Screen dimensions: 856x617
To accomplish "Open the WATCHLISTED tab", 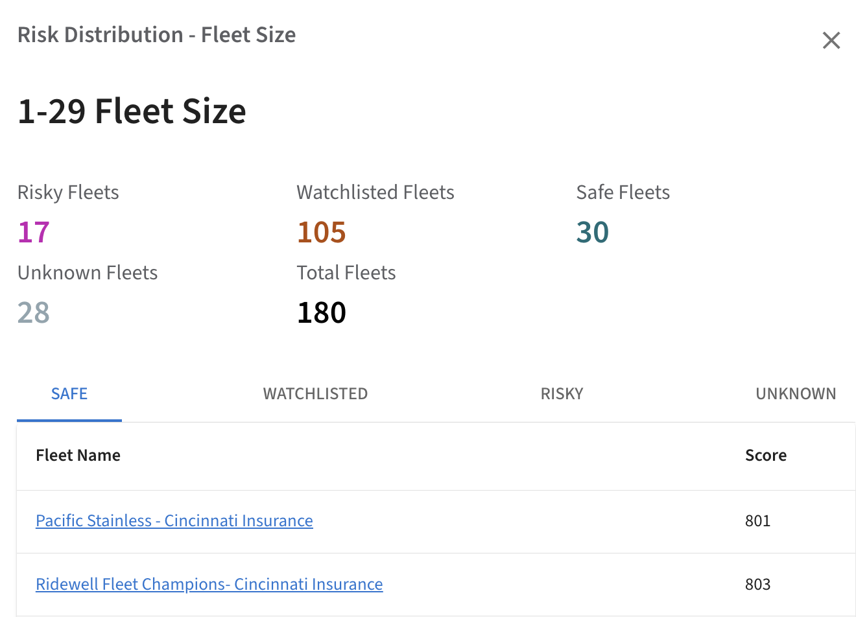I will click(315, 394).
